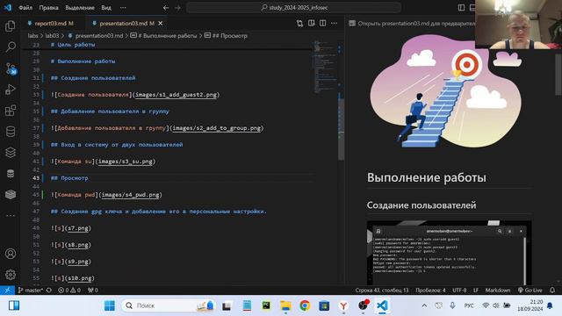Expand '# Выполнение работы' breadcrumb
Image resolution: width=562 pixels, height=316 pixels.
pyautogui.click(x=164, y=36)
